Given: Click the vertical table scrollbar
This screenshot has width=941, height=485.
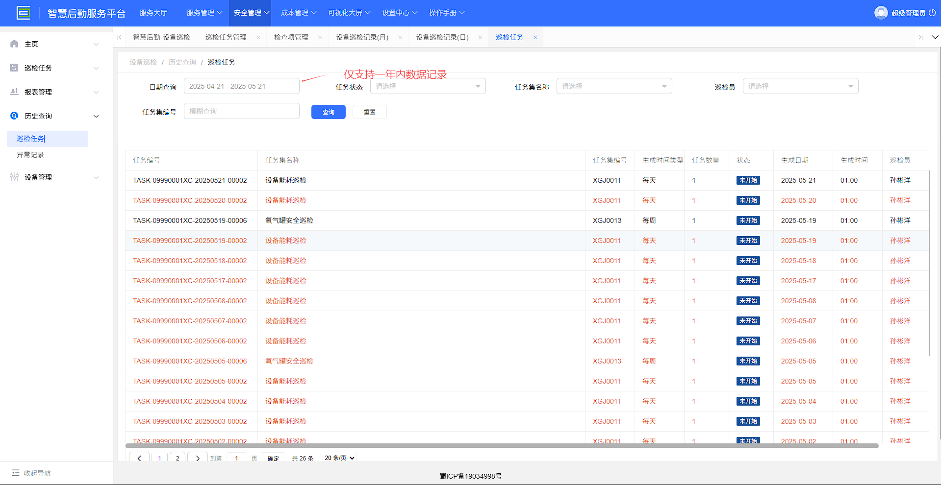Looking at the screenshot, I should click(x=929, y=263).
